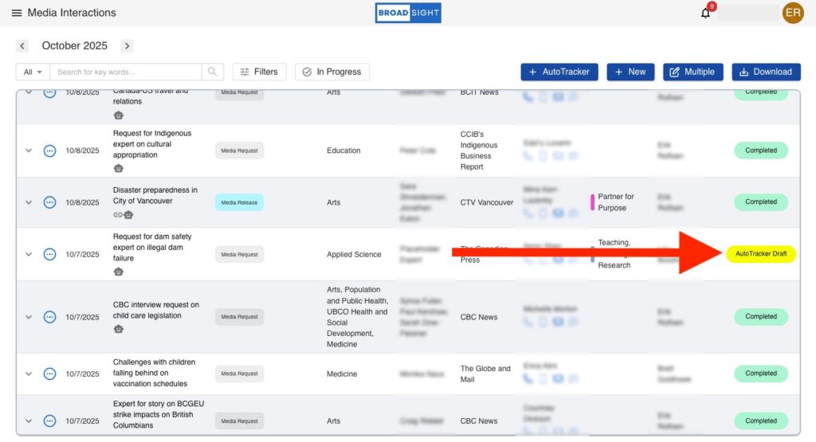Click robot icon under cultural appropriation request
Image resolution: width=816 pixels, height=442 pixels.
[119, 168]
